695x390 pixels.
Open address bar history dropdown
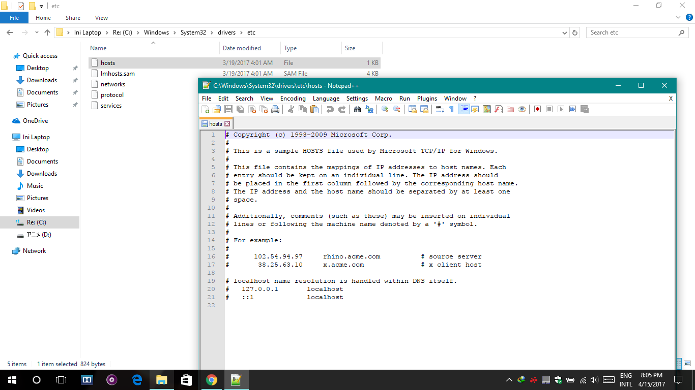[x=565, y=32]
